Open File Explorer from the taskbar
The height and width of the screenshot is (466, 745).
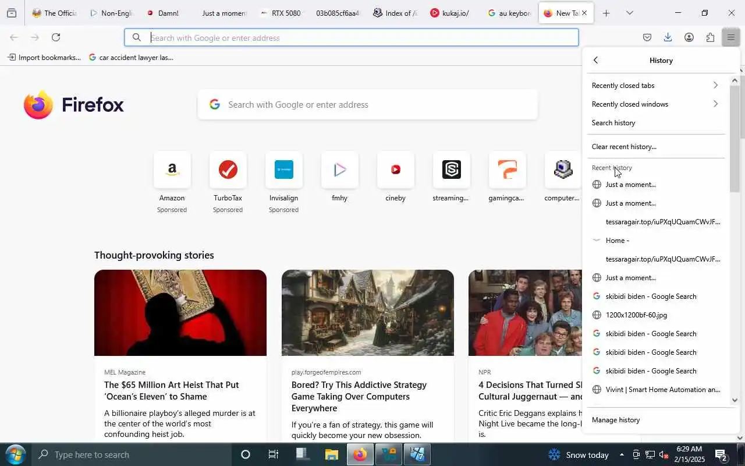pos(332,454)
